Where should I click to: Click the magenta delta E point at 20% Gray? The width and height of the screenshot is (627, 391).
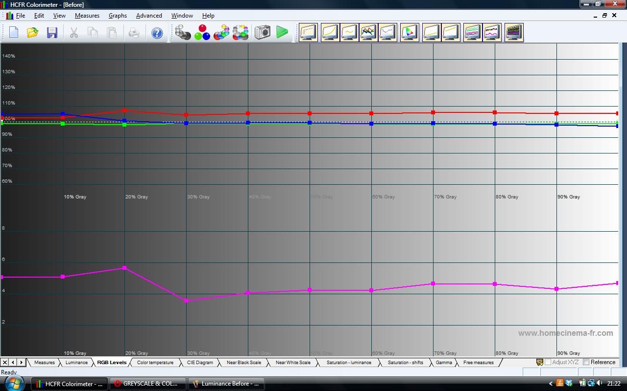click(125, 268)
